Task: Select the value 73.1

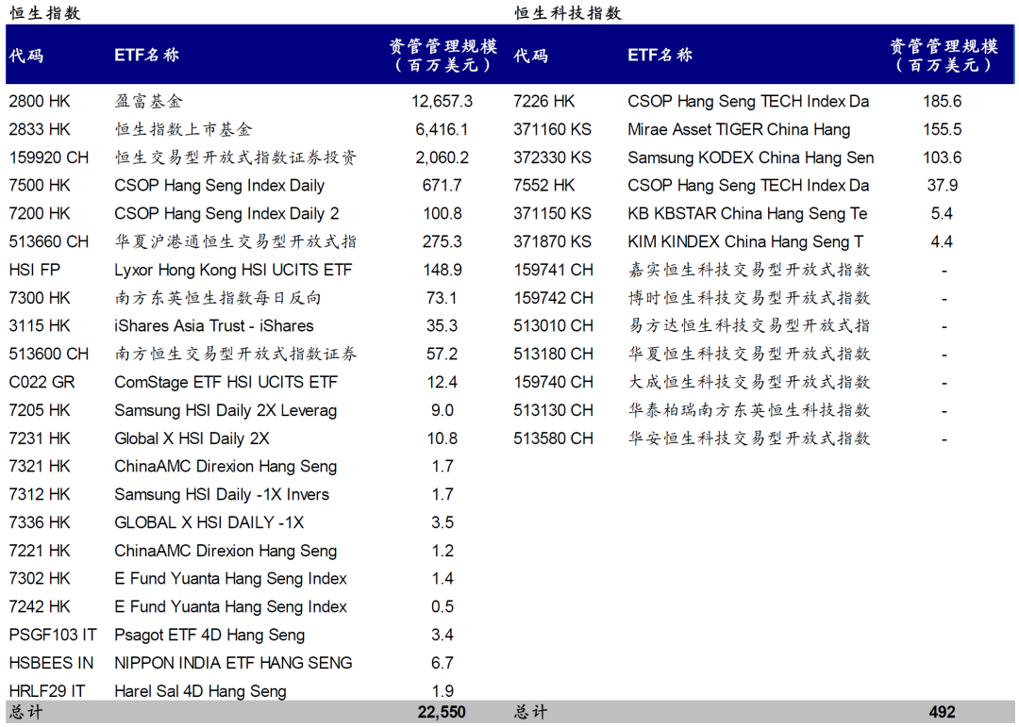Action: coord(442,298)
